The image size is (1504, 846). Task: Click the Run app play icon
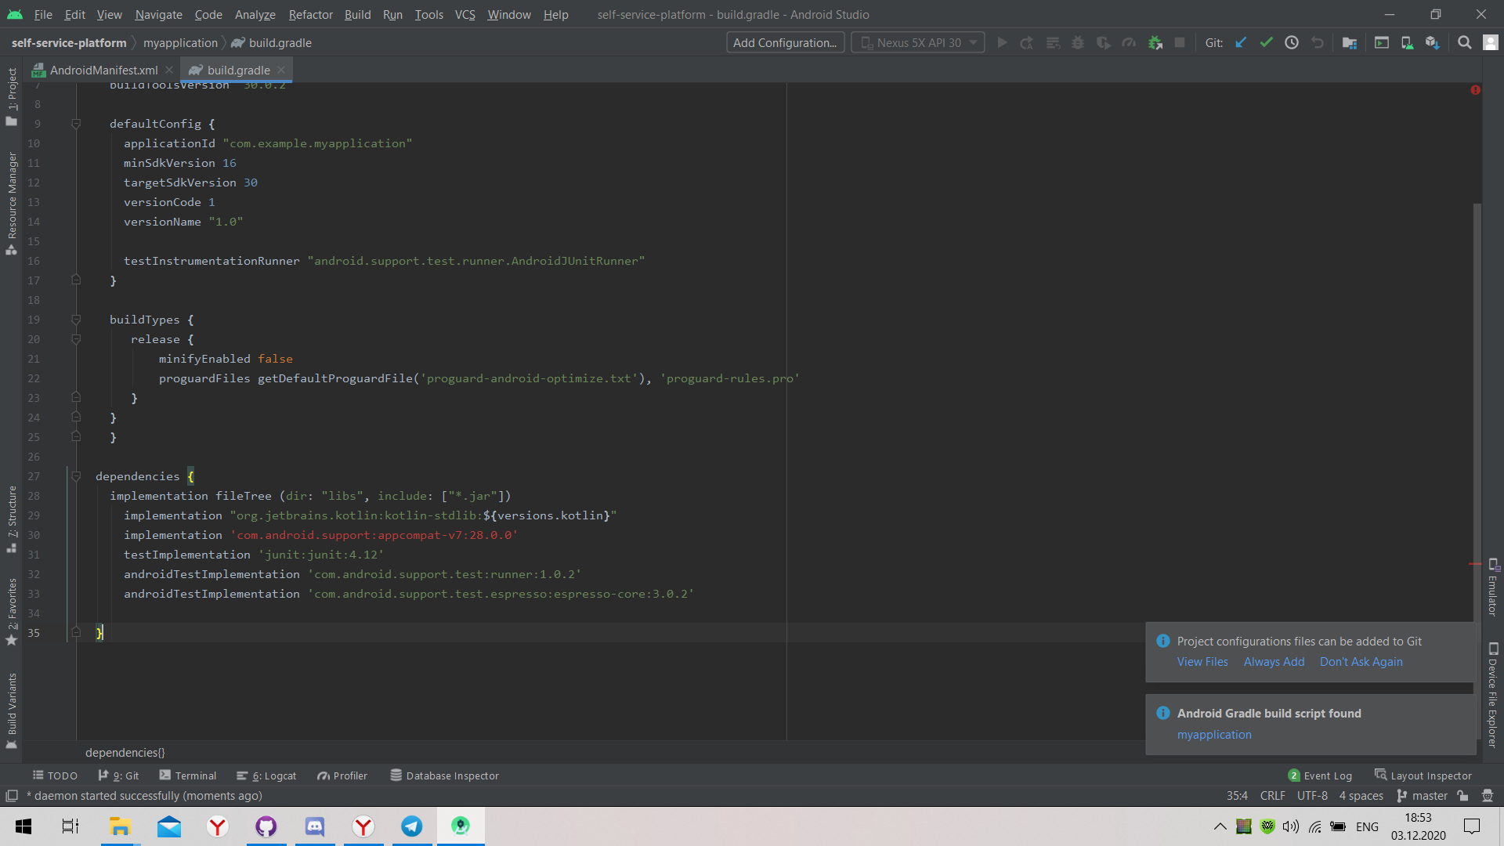point(1002,43)
